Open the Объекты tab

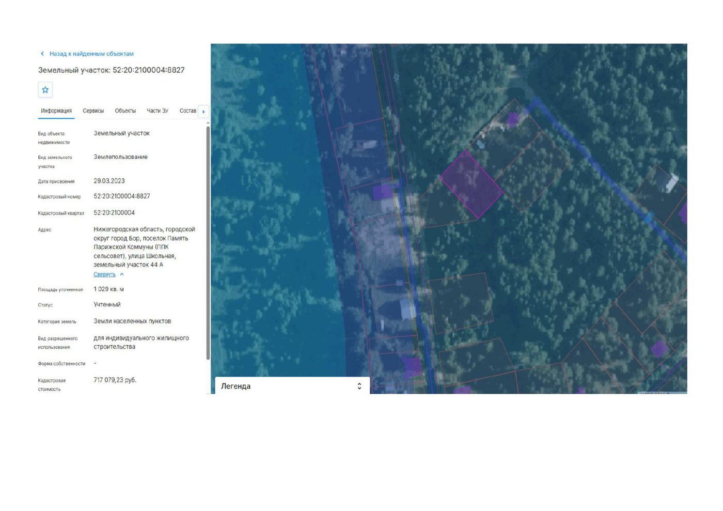(125, 111)
